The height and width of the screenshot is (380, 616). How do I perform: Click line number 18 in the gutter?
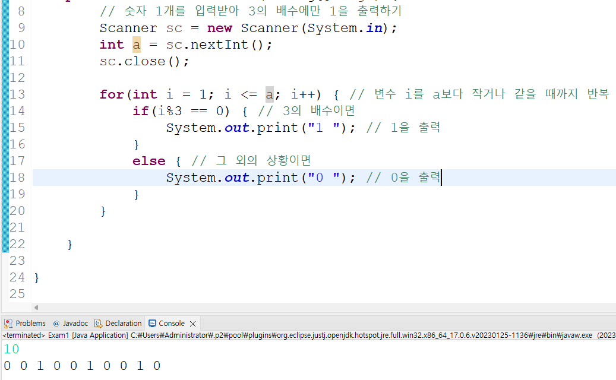(x=17, y=178)
